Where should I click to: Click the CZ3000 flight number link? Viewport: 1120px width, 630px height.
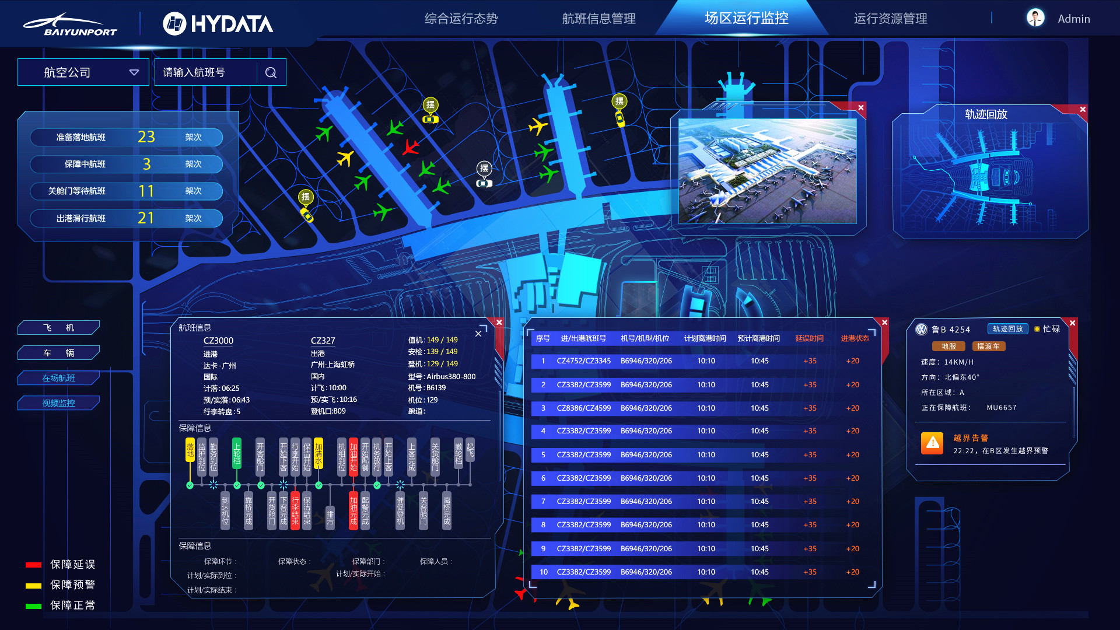click(x=218, y=341)
